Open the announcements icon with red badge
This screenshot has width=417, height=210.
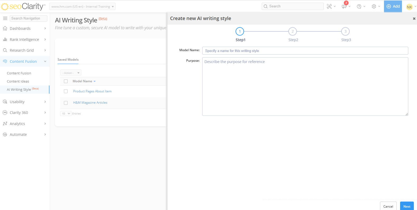[344, 6]
